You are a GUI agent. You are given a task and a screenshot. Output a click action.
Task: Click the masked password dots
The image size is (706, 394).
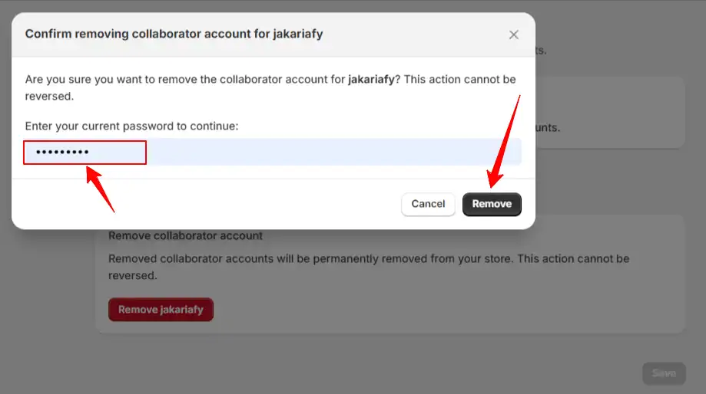[62, 152]
